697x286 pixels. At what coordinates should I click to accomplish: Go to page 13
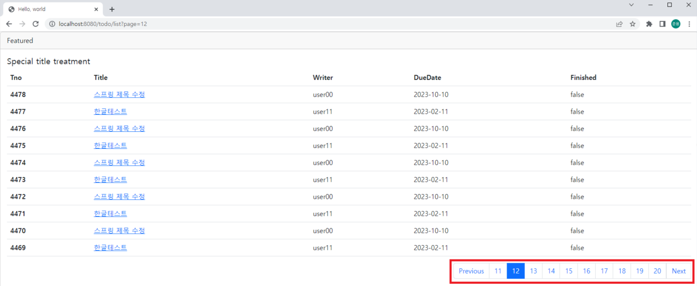click(534, 271)
